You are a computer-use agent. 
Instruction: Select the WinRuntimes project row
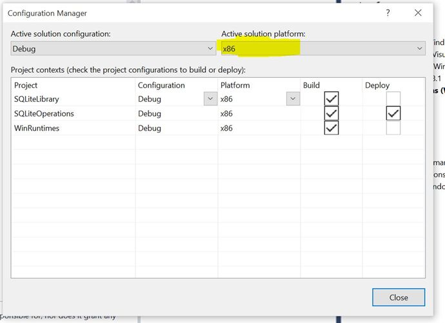(x=37, y=128)
